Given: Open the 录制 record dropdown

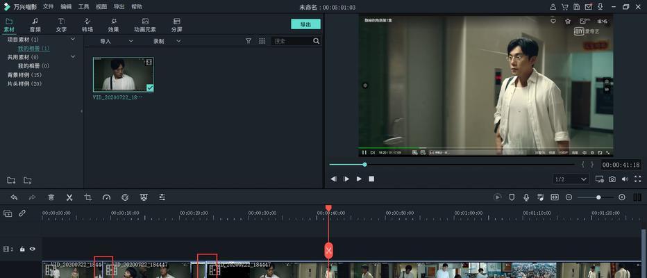Looking at the screenshot, I should coord(167,41).
